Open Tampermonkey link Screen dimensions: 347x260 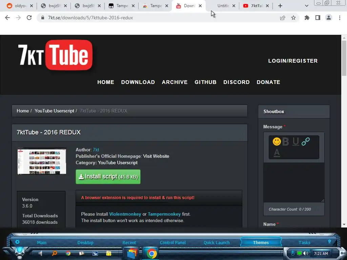[x=164, y=214]
